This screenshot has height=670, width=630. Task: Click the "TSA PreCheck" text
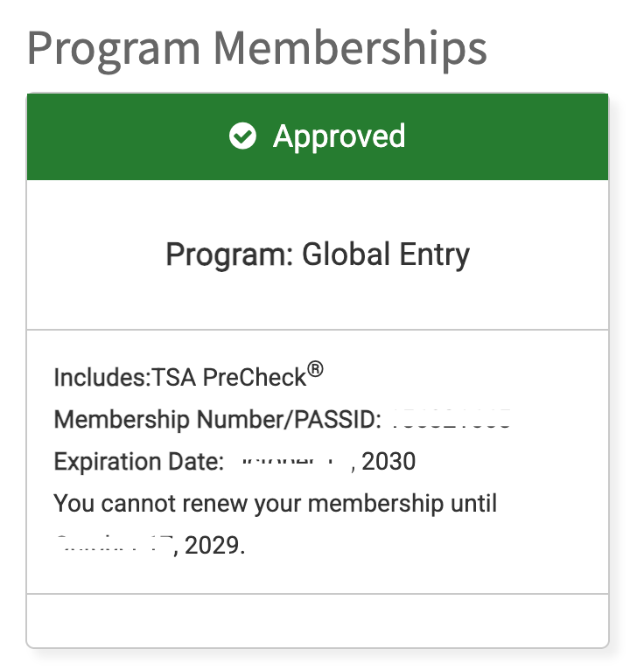tap(229, 378)
